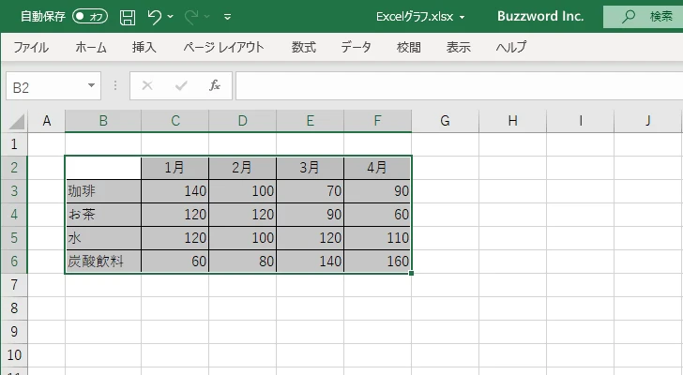Select column B header

coord(103,121)
